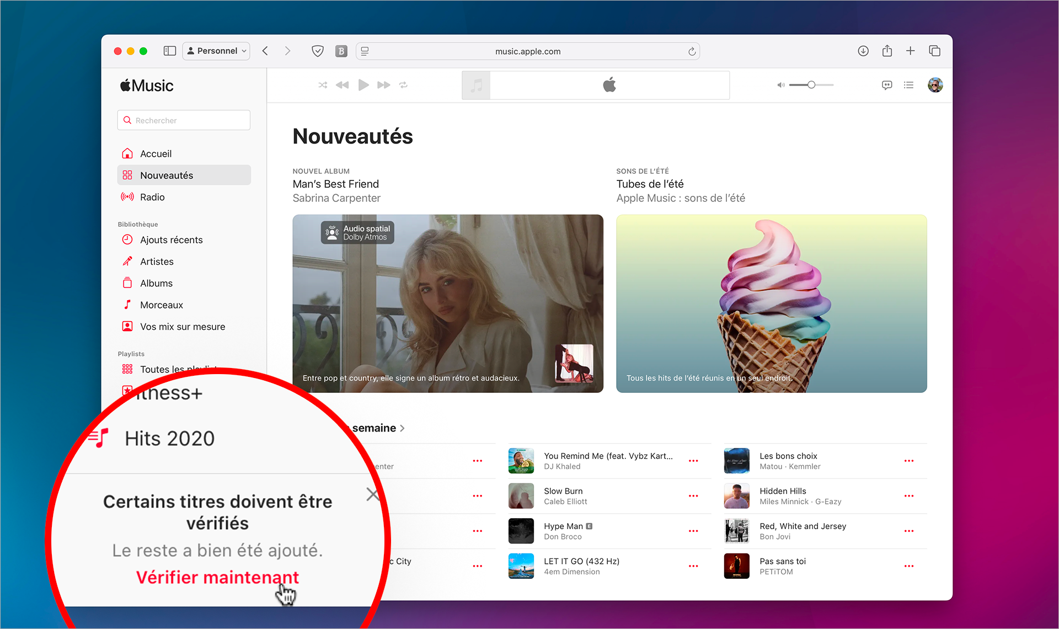Open more options for Les bons choix
Screen dimensions: 1059x629
click(909, 461)
